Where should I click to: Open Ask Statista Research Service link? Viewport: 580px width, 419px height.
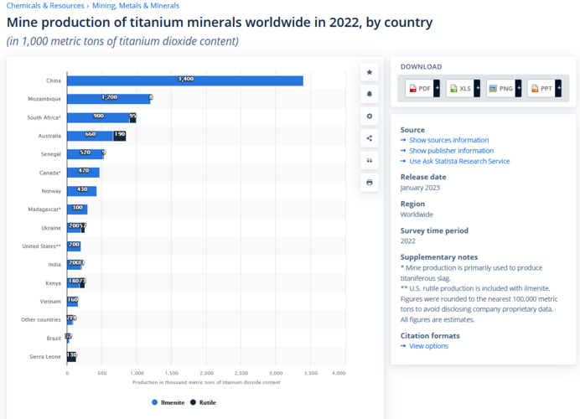click(x=459, y=161)
